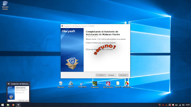Open the volume control in system tray
The width and height of the screenshot is (191, 107).
[x=183, y=105]
